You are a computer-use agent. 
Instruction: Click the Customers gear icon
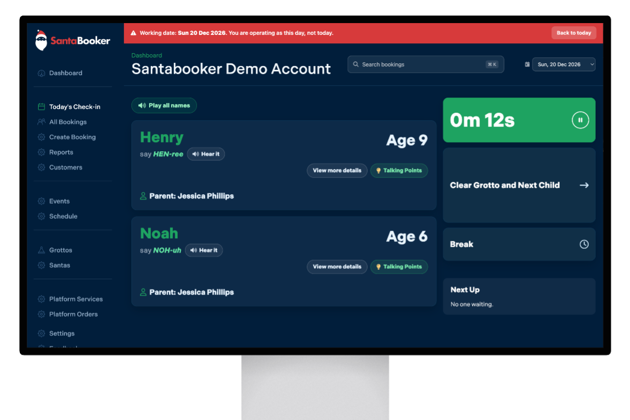tap(41, 167)
